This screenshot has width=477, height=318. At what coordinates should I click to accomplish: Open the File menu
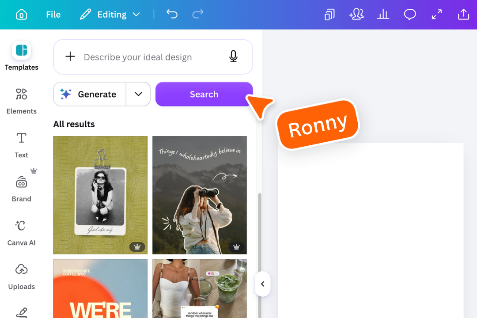click(53, 14)
